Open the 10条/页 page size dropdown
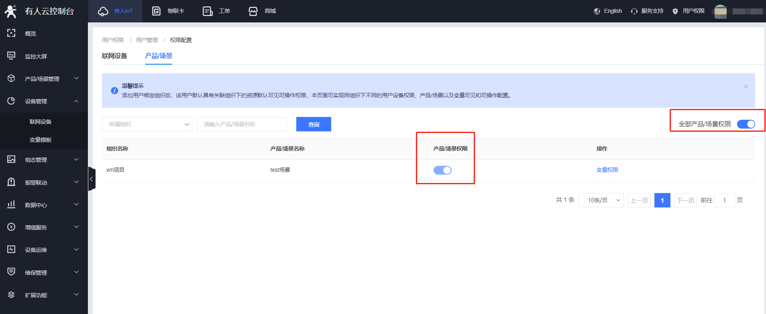This screenshot has width=766, height=314. [601, 200]
